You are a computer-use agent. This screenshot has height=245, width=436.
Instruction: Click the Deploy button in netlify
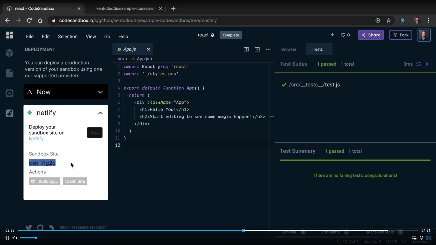coord(95,133)
